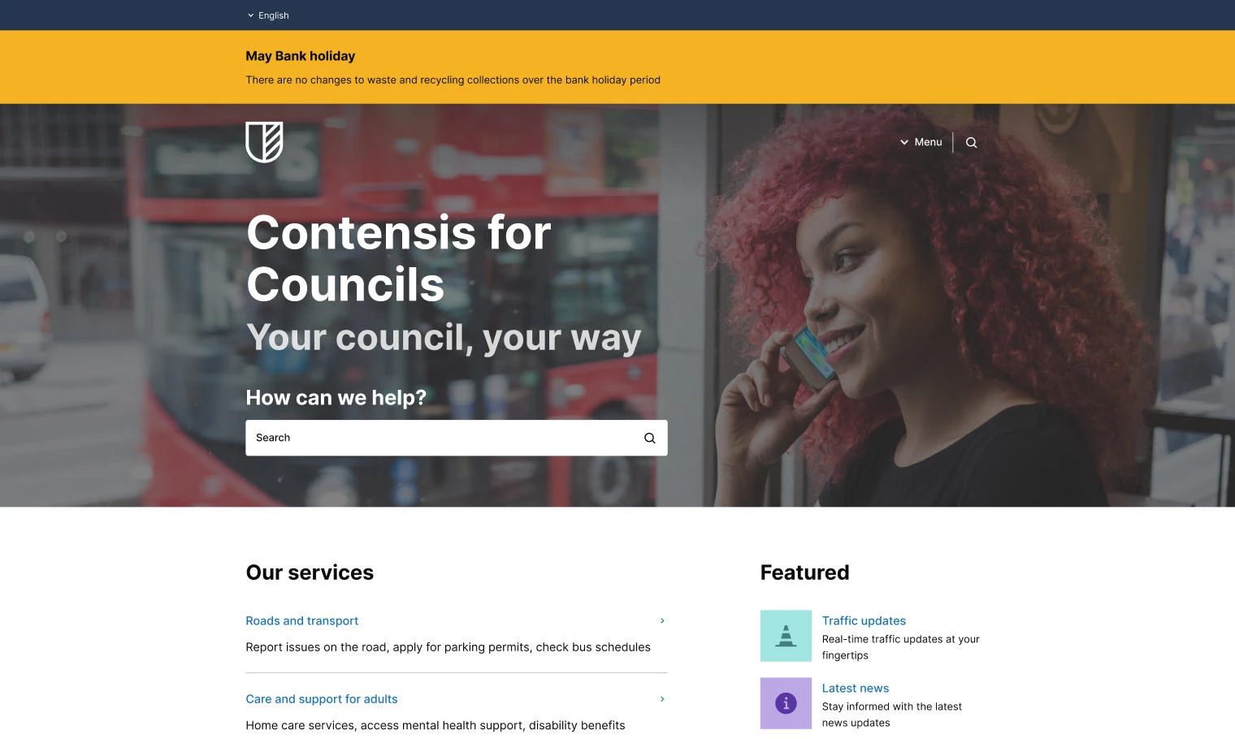This screenshot has width=1235, height=739.
Task: Click the chevron next to Roads and transport
Action: [x=662, y=620]
